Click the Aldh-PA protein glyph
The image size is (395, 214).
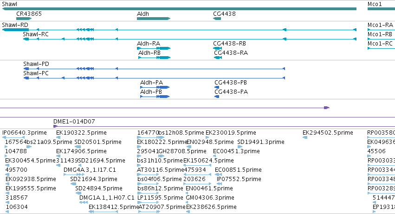155,87
